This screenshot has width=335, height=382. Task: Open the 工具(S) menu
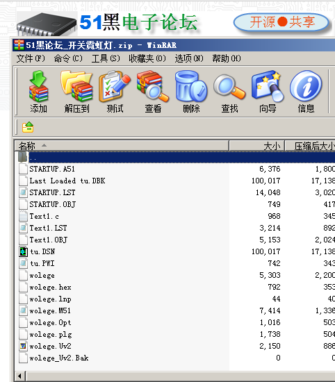point(106,58)
